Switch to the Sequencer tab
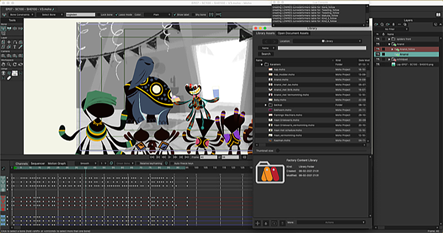This screenshot has width=443, height=233. pos(37,163)
